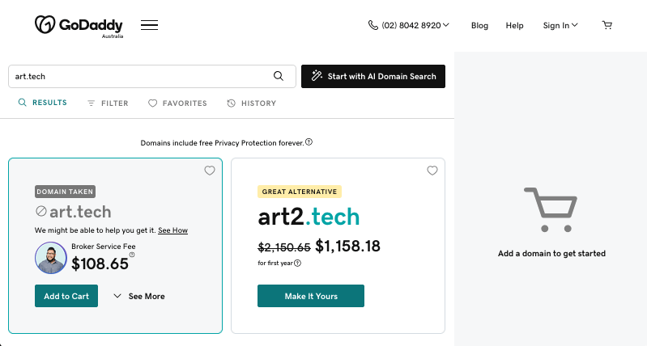Favorite art2.tech with the heart icon

coord(432,171)
